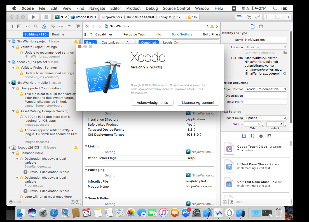
Task: Click the Organization text field
Action: click(265, 96)
